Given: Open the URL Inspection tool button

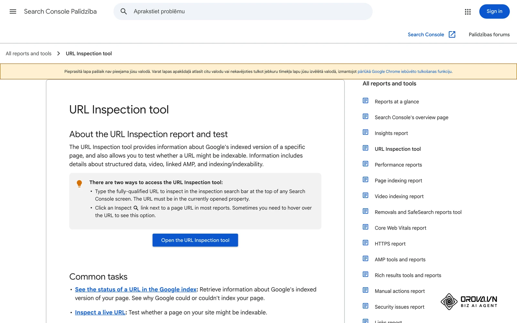Looking at the screenshot, I should tap(195, 240).
